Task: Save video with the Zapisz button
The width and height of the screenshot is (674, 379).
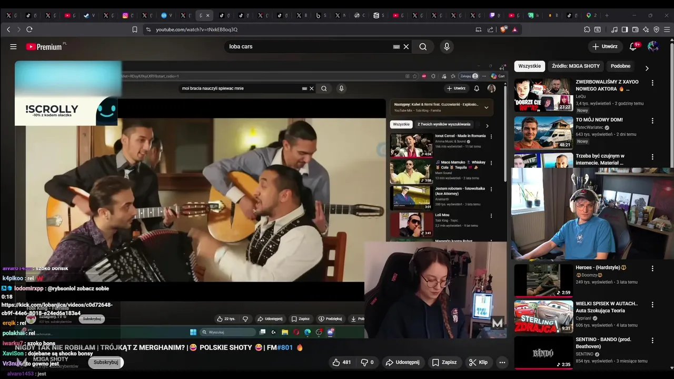Action: click(444, 362)
